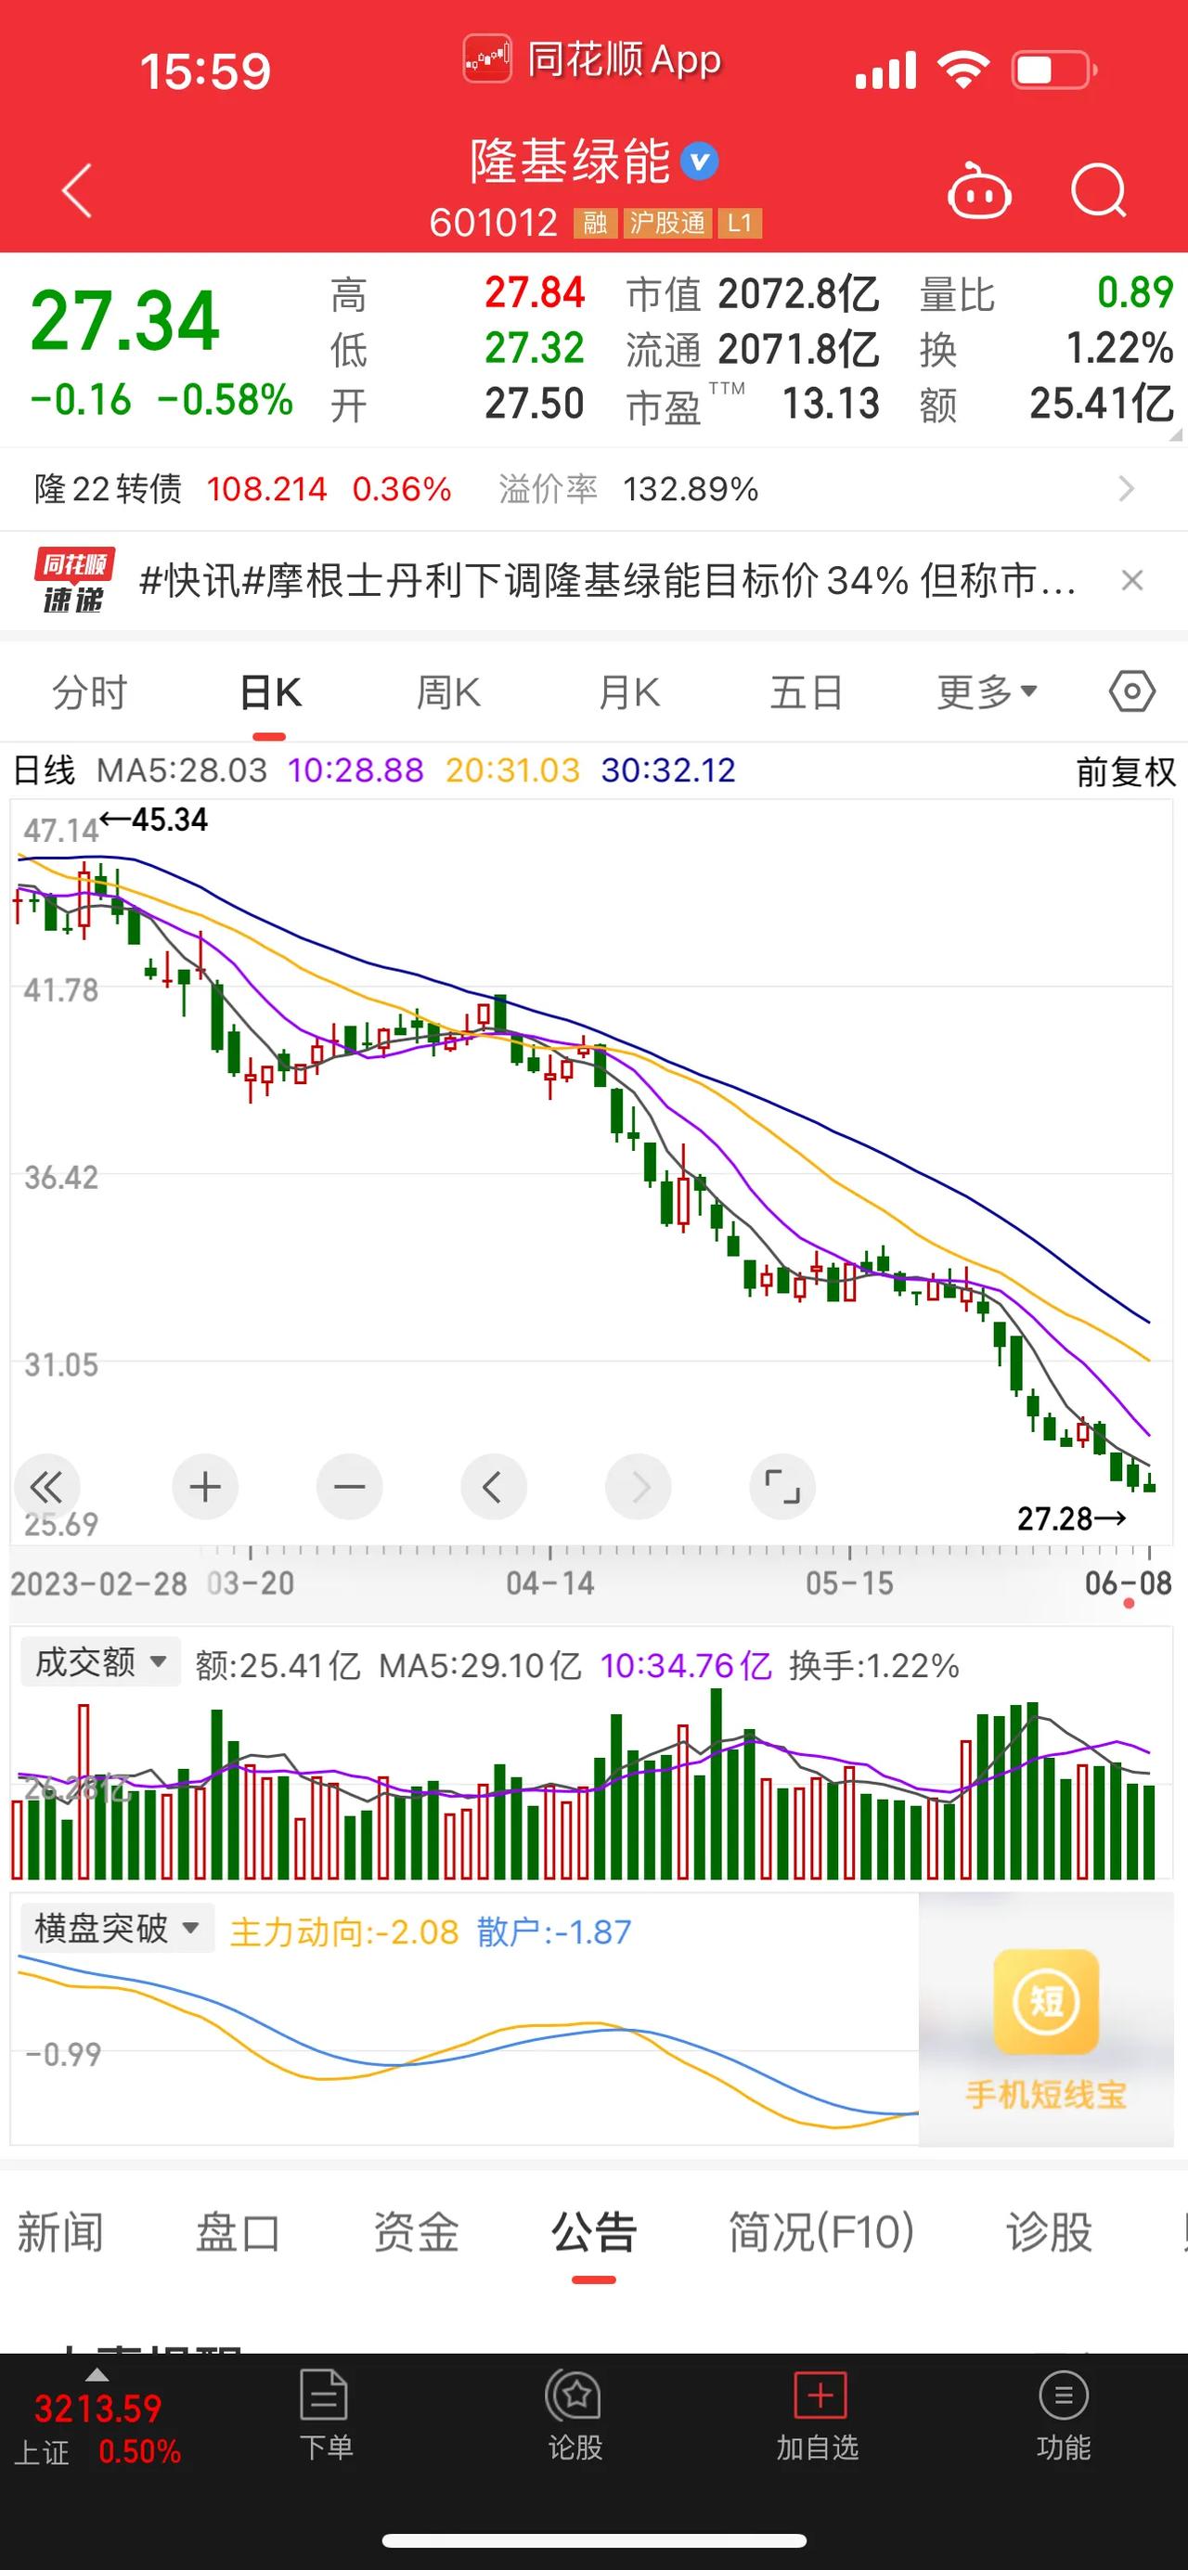Tap the 融 margin tag
Image resolution: width=1188 pixels, height=2570 pixels.
point(596,223)
